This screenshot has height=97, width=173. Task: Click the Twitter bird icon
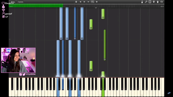click(x=24, y=74)
